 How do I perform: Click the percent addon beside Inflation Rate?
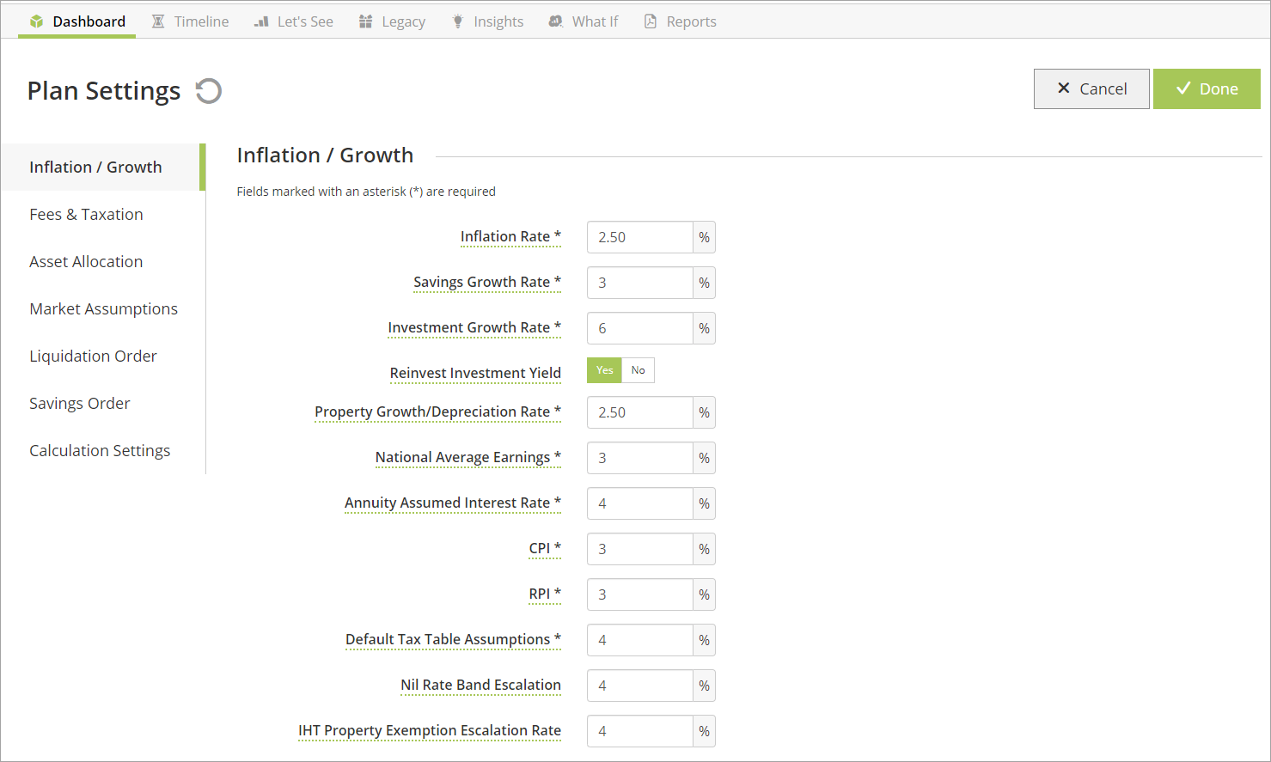704,237
